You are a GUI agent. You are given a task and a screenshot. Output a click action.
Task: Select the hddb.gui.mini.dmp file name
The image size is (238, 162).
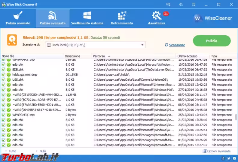[x=25, y=75]
